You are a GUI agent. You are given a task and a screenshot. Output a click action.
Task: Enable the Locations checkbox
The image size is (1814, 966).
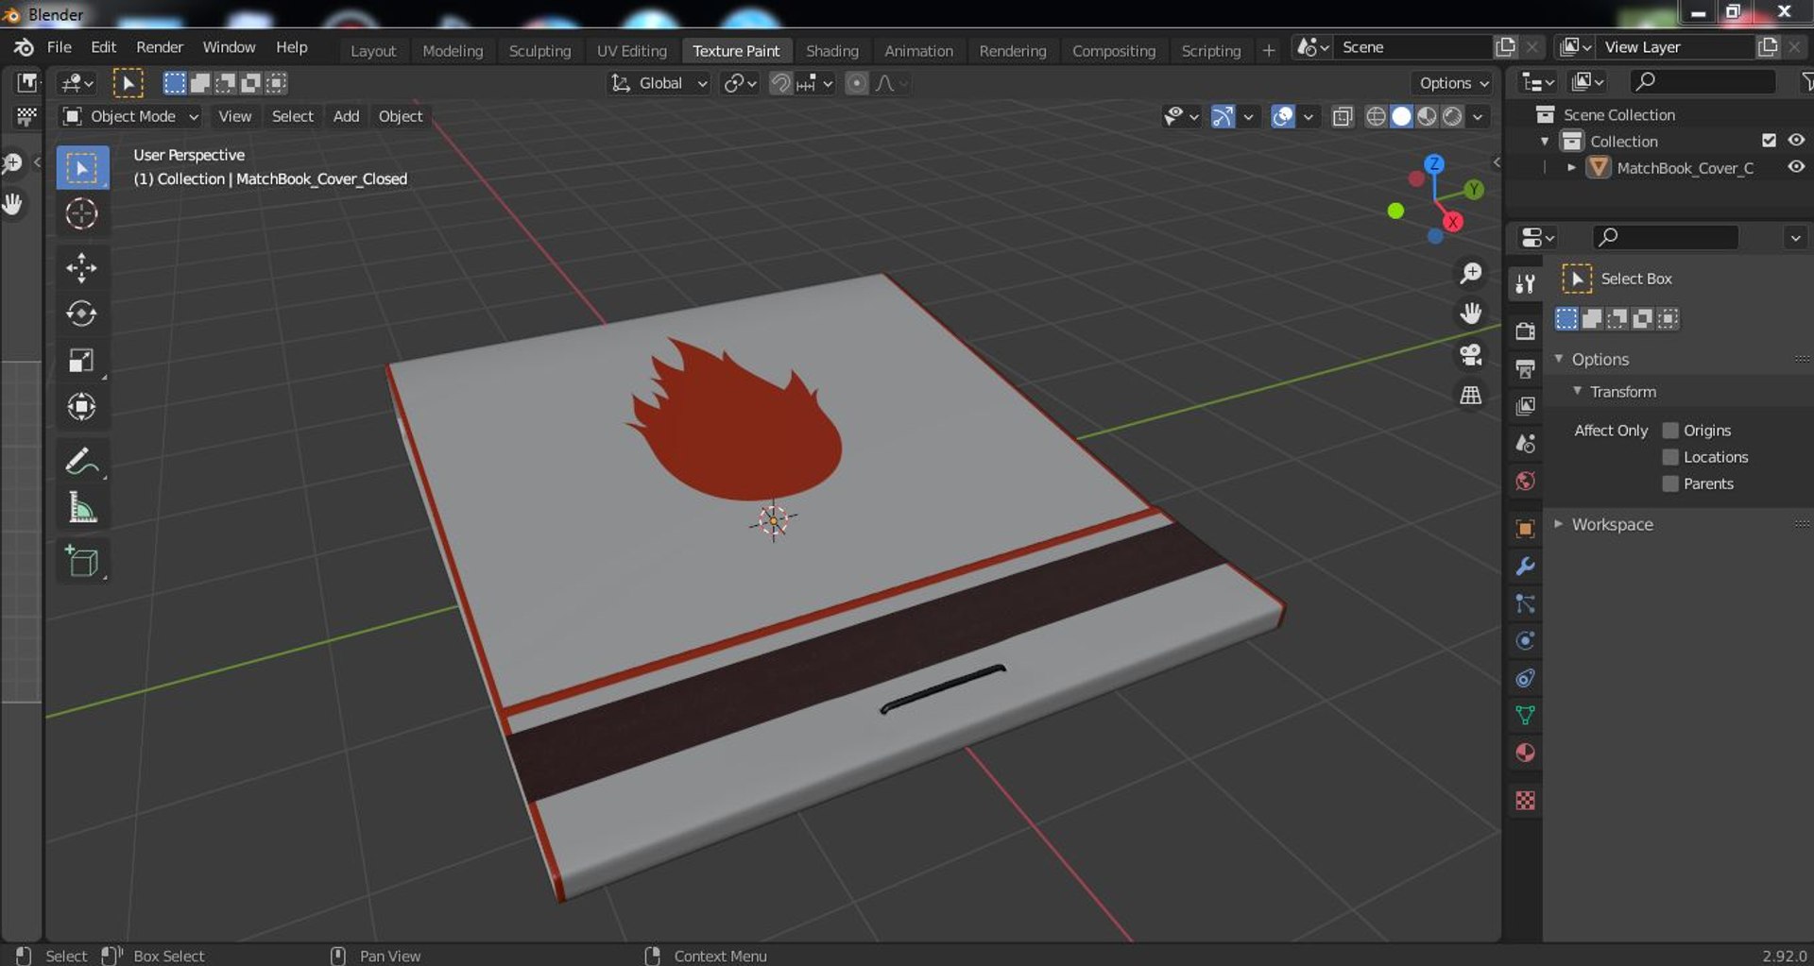click(x=1670, y=457)
